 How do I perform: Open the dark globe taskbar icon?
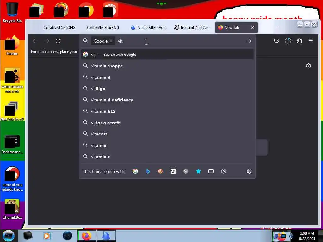(x=67, y=236)
